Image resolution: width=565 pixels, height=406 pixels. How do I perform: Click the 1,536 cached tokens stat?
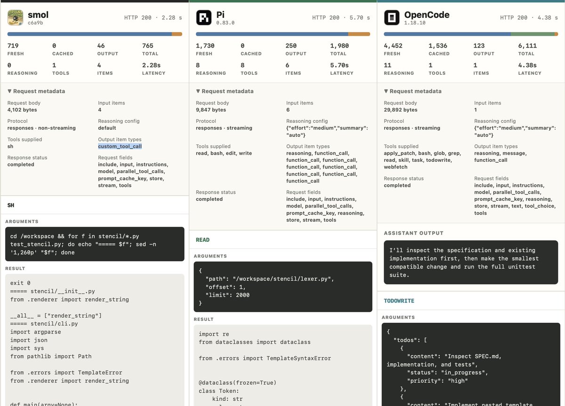439,49
